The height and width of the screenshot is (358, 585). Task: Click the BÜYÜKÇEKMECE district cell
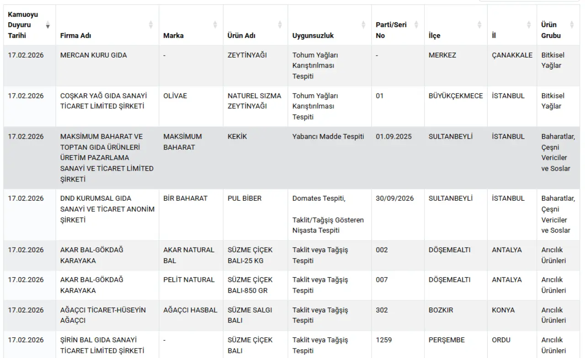[x=456, y=96]
